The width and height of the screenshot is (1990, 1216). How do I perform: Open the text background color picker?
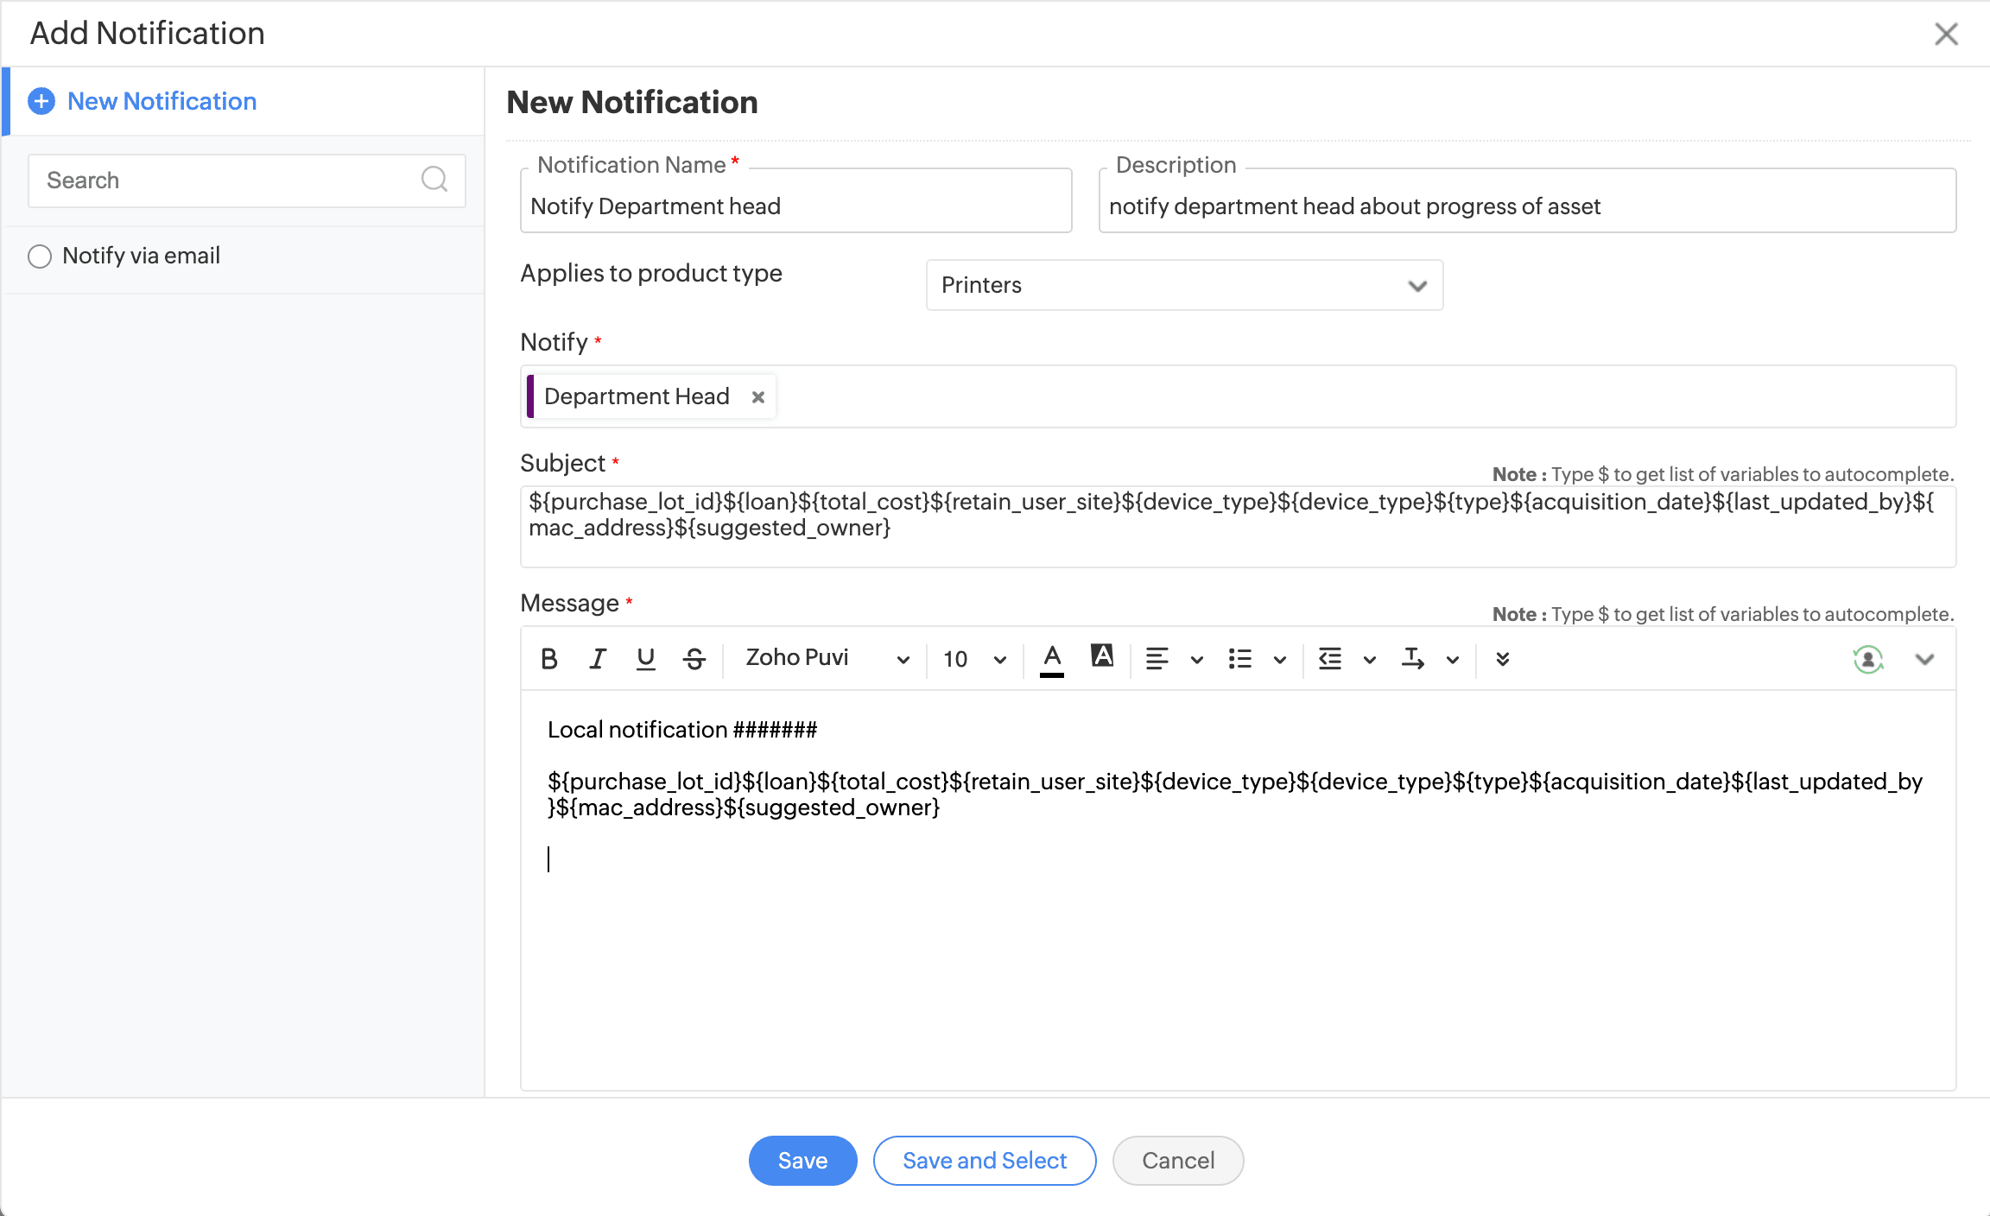pyautogui.click(x=1101, y=656)
